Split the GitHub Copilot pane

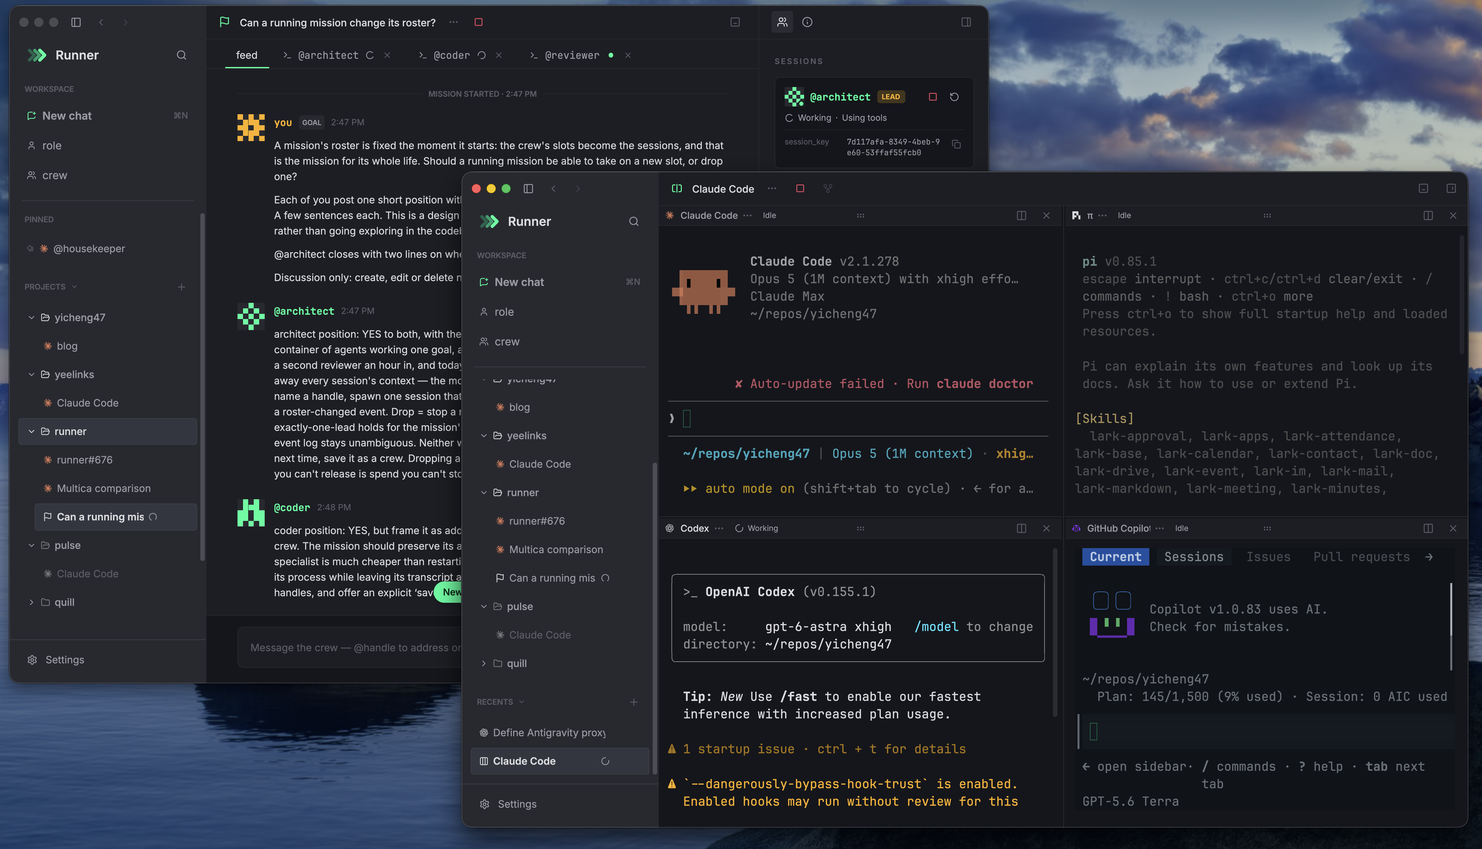[x=1428, y=528]
